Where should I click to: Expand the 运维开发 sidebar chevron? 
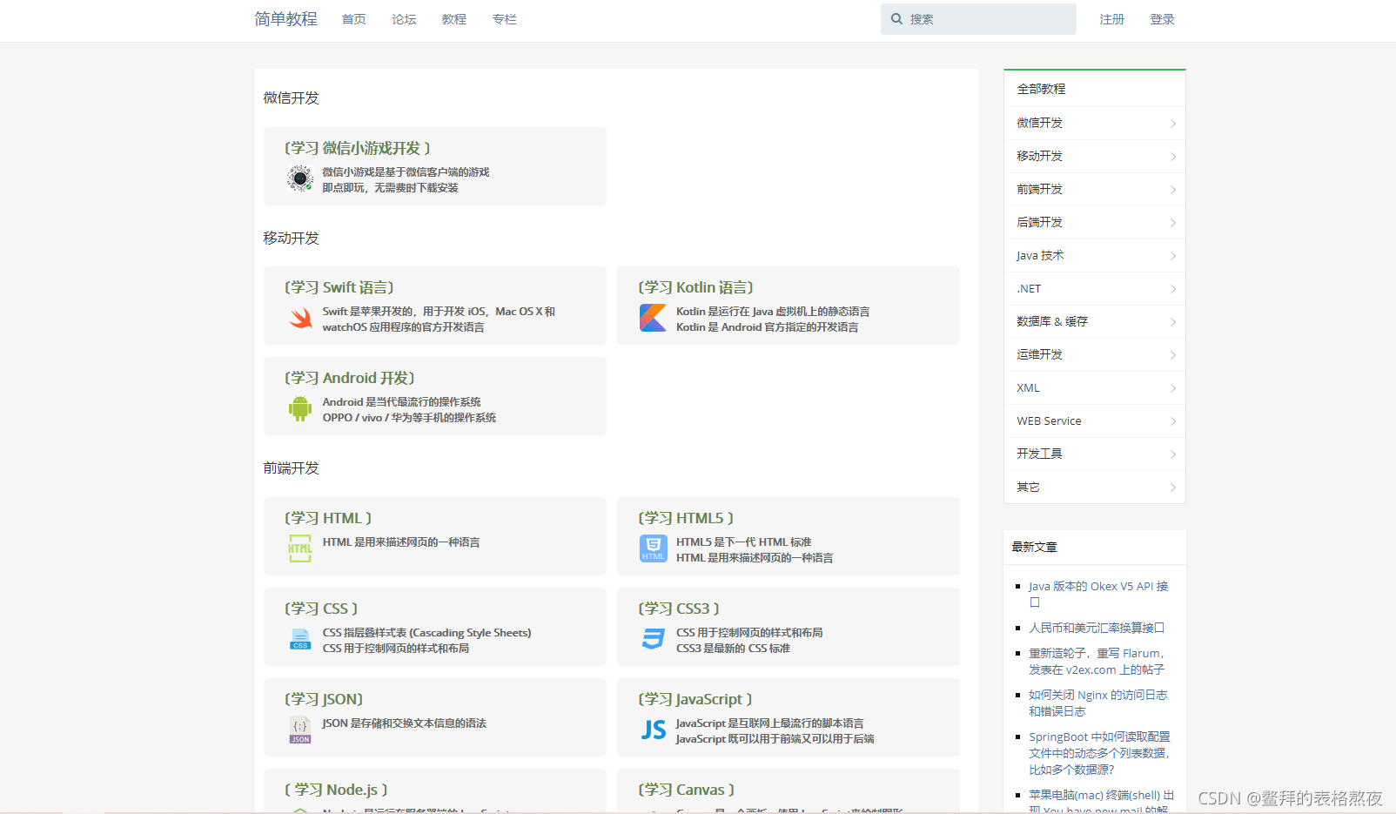click(1173, 355)
